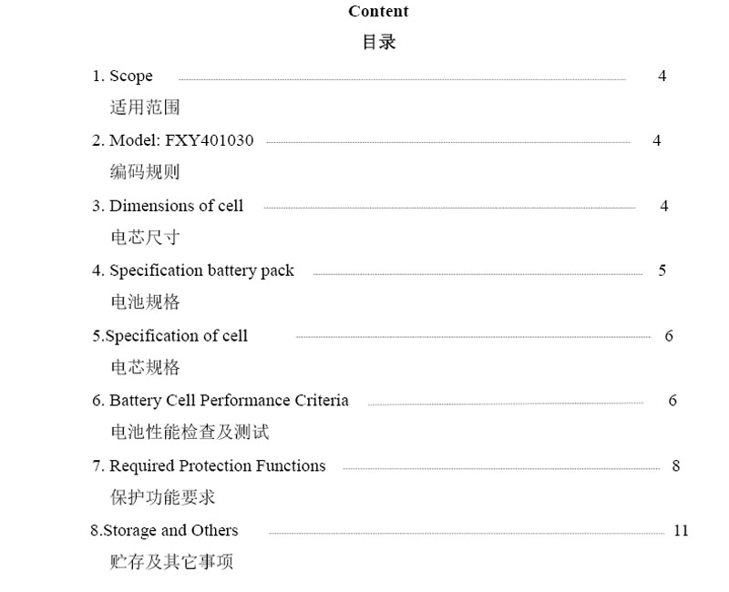Click the "1. Scope" contents entry
This screenshot has height=592, width=729.
122,77
